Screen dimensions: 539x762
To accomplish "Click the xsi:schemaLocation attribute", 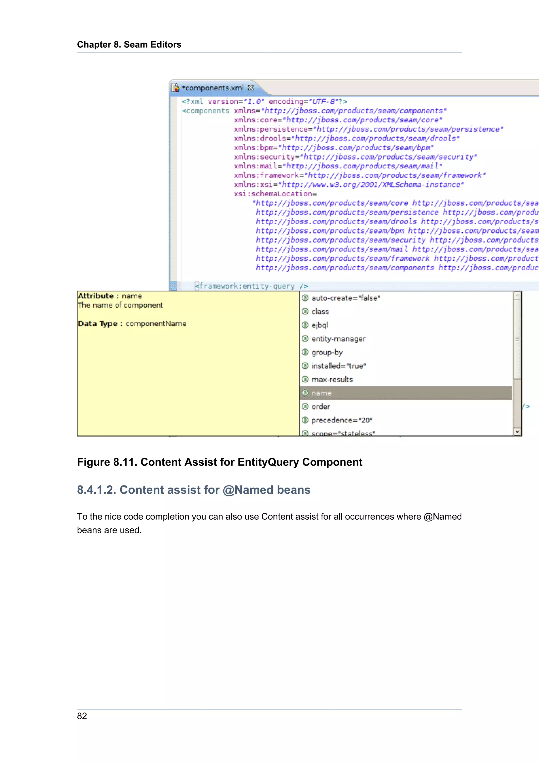I will [276, 194].
